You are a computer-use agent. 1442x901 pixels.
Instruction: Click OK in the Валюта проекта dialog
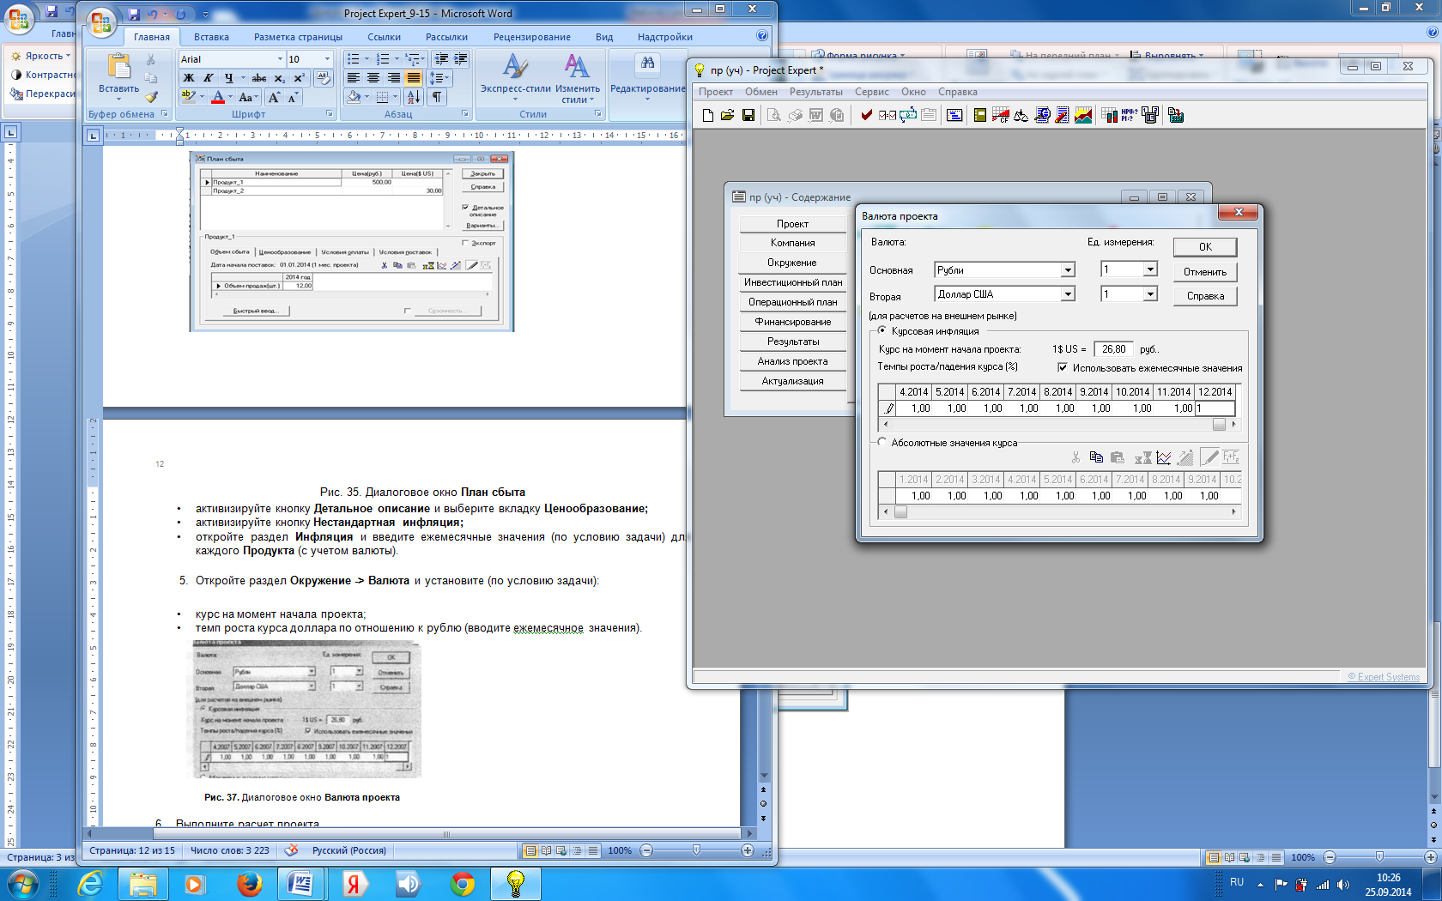[1205, 247]
